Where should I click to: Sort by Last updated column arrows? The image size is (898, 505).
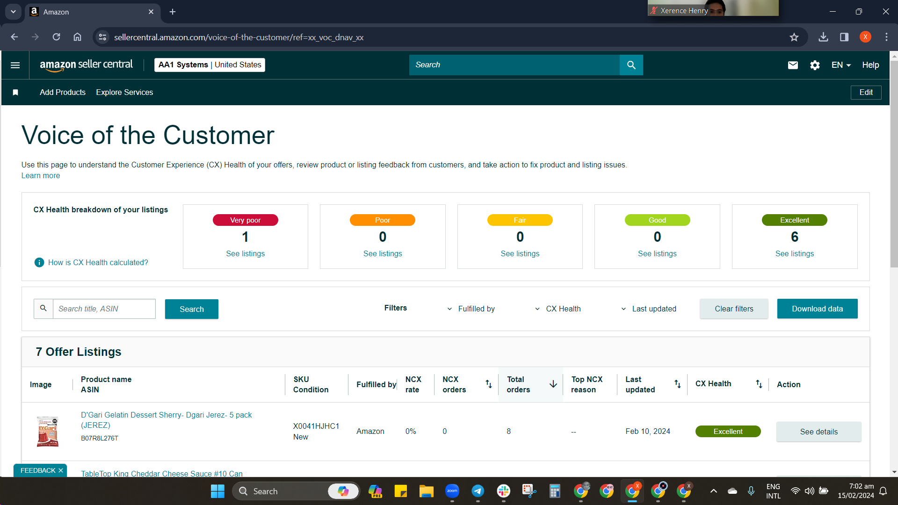tap(677, 384)
